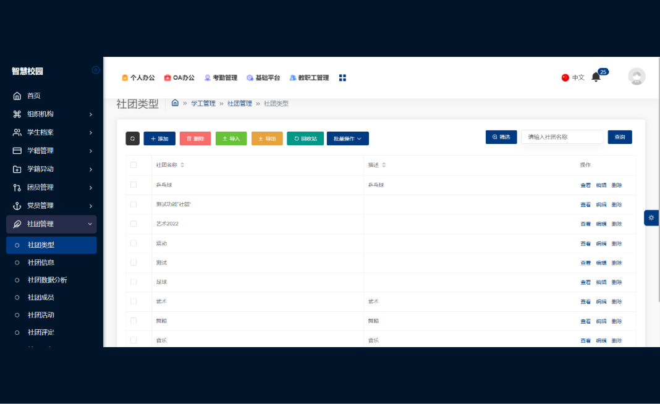
Task: Check the 乒乓球 row checkbox
Action: (x=133, y=185)
